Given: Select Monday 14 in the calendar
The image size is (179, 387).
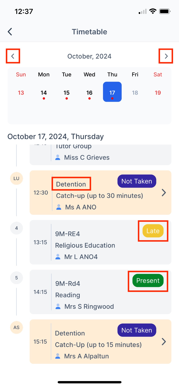Looking at the screenshot, I should (x=44, y=93).
